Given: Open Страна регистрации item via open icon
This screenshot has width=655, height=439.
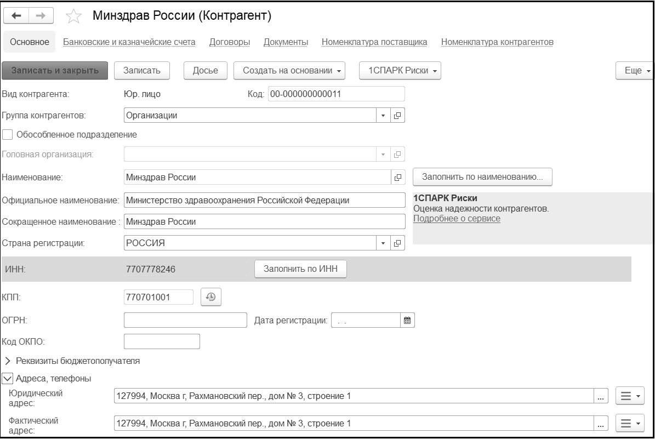Looking at the screenshot, I should (398, 243).
